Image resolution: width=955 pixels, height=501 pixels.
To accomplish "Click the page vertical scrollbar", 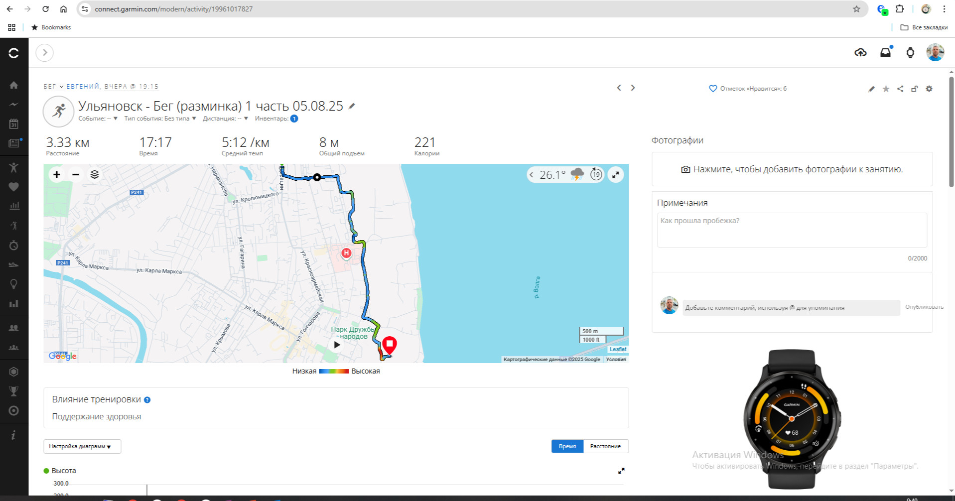I will click(952, 132).
